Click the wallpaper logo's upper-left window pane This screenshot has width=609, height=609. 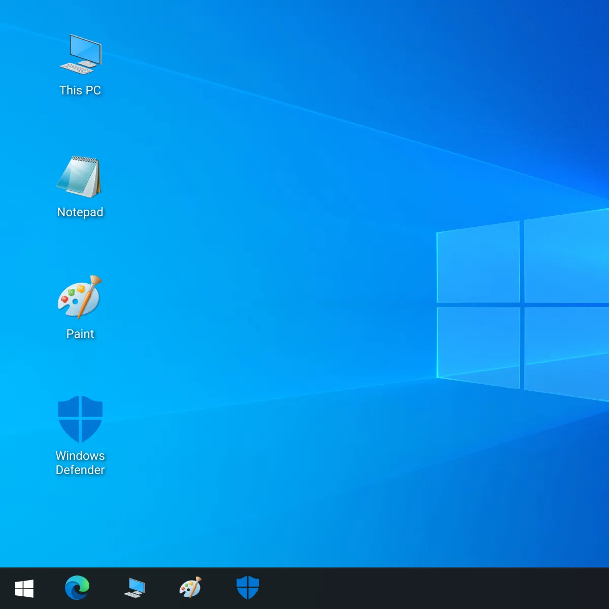478,263
